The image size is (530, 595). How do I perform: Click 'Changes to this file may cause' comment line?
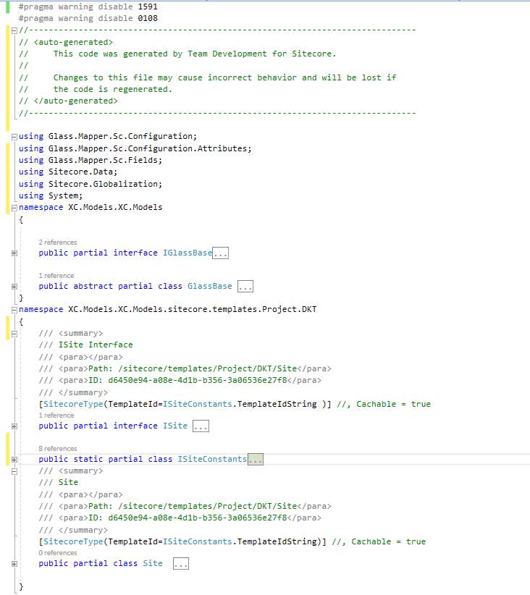click(x=224, y=77)
